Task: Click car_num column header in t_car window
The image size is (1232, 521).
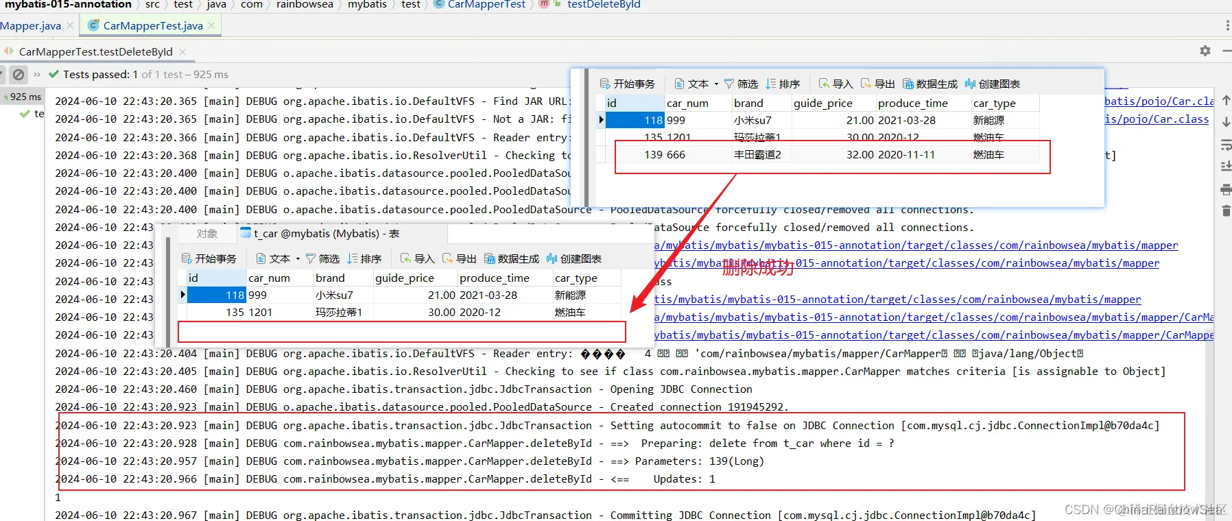Action: click(x=280, y=278)
